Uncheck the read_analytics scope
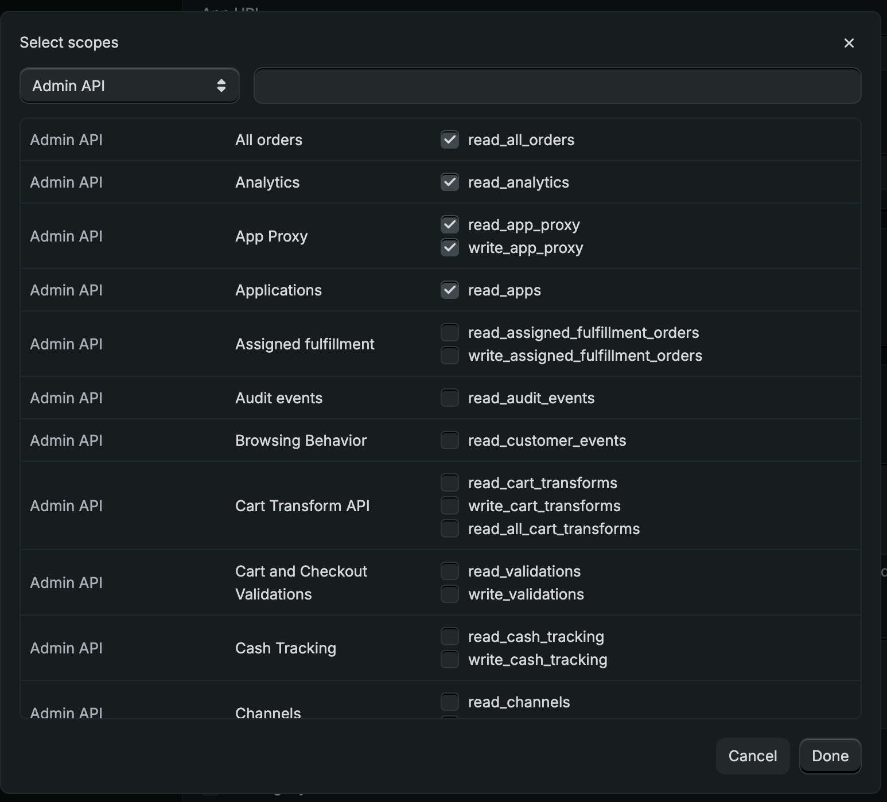887x802 pixels. [x=450, y=182]
